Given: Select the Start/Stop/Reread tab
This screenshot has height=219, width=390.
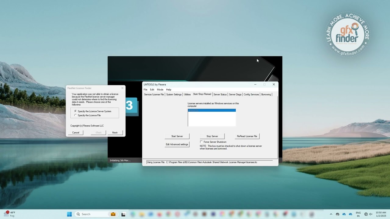Looking at the screenshot, I should point(202,94).
